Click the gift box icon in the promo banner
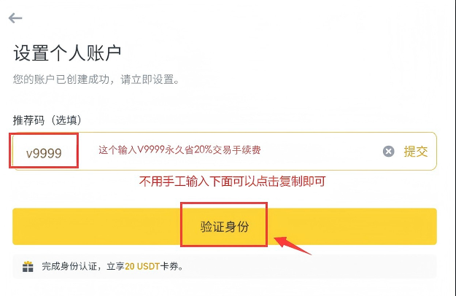 pyautogui.click(x=28, y=266)
